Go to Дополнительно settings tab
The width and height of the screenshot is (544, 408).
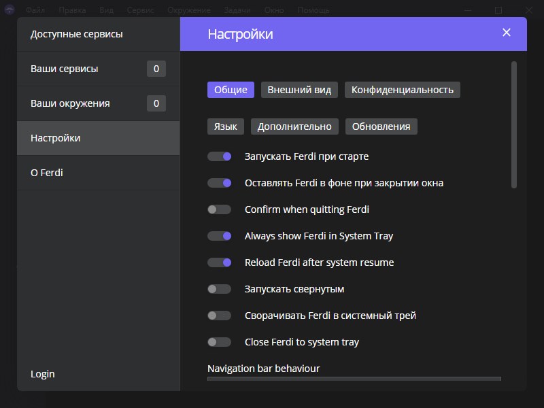pyautogui.click(x=294, y=126)
